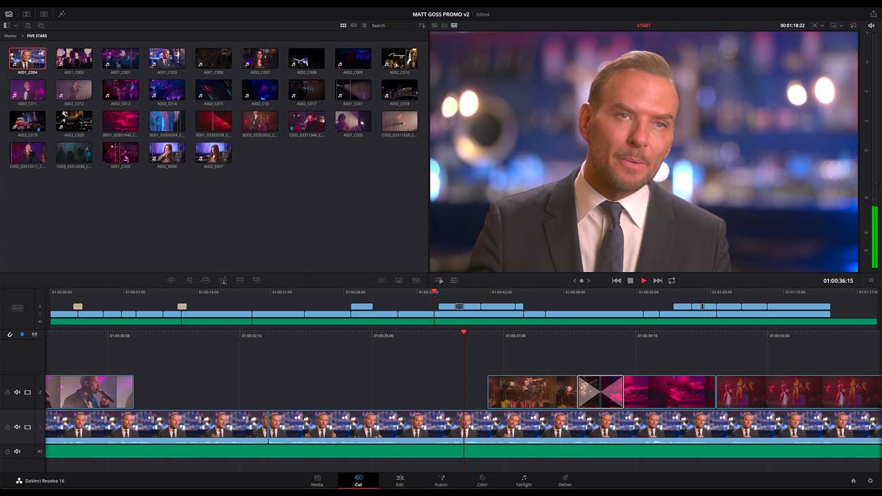The width and height of the screenshot is (882, 496).
Task: Open the viewer options dropdown near the timecode
Action: 822,25
